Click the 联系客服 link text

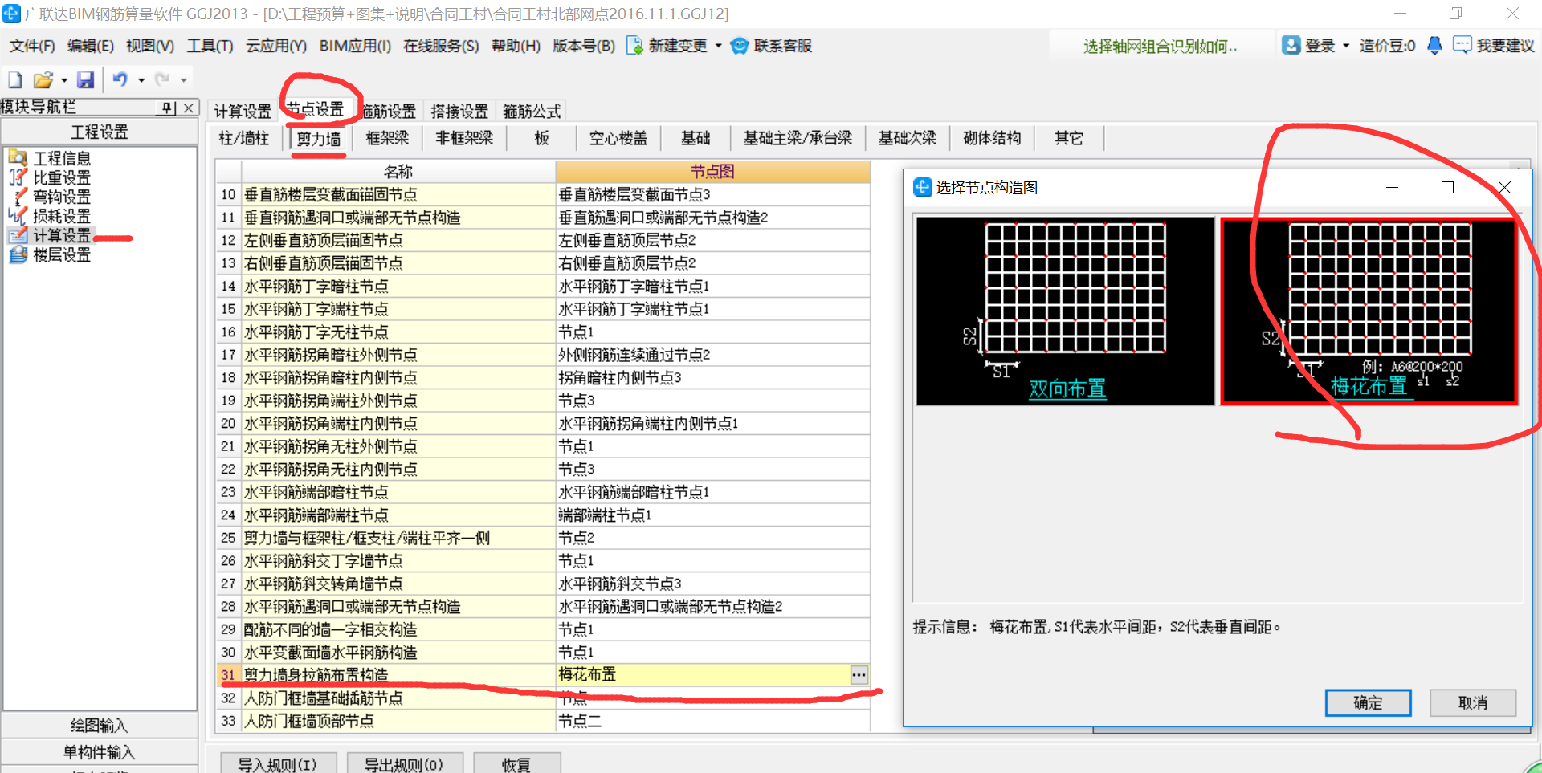pyautogui.click(x=782, y=46)
